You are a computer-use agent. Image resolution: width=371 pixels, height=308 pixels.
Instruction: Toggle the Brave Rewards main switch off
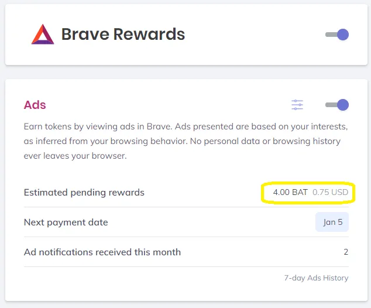point(337,35)
